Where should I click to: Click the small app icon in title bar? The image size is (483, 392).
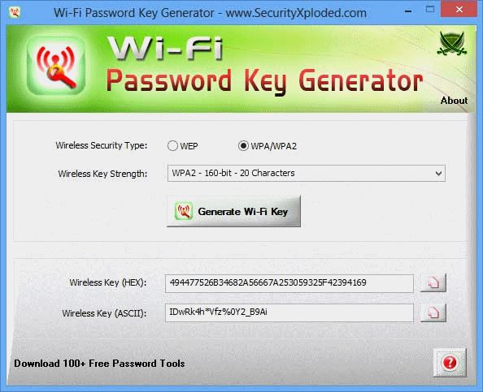(15, 12)
